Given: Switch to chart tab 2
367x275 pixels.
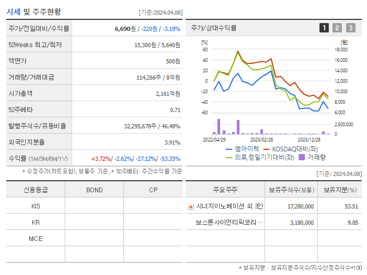Looking at the screenshot, I should pos(337,28).
